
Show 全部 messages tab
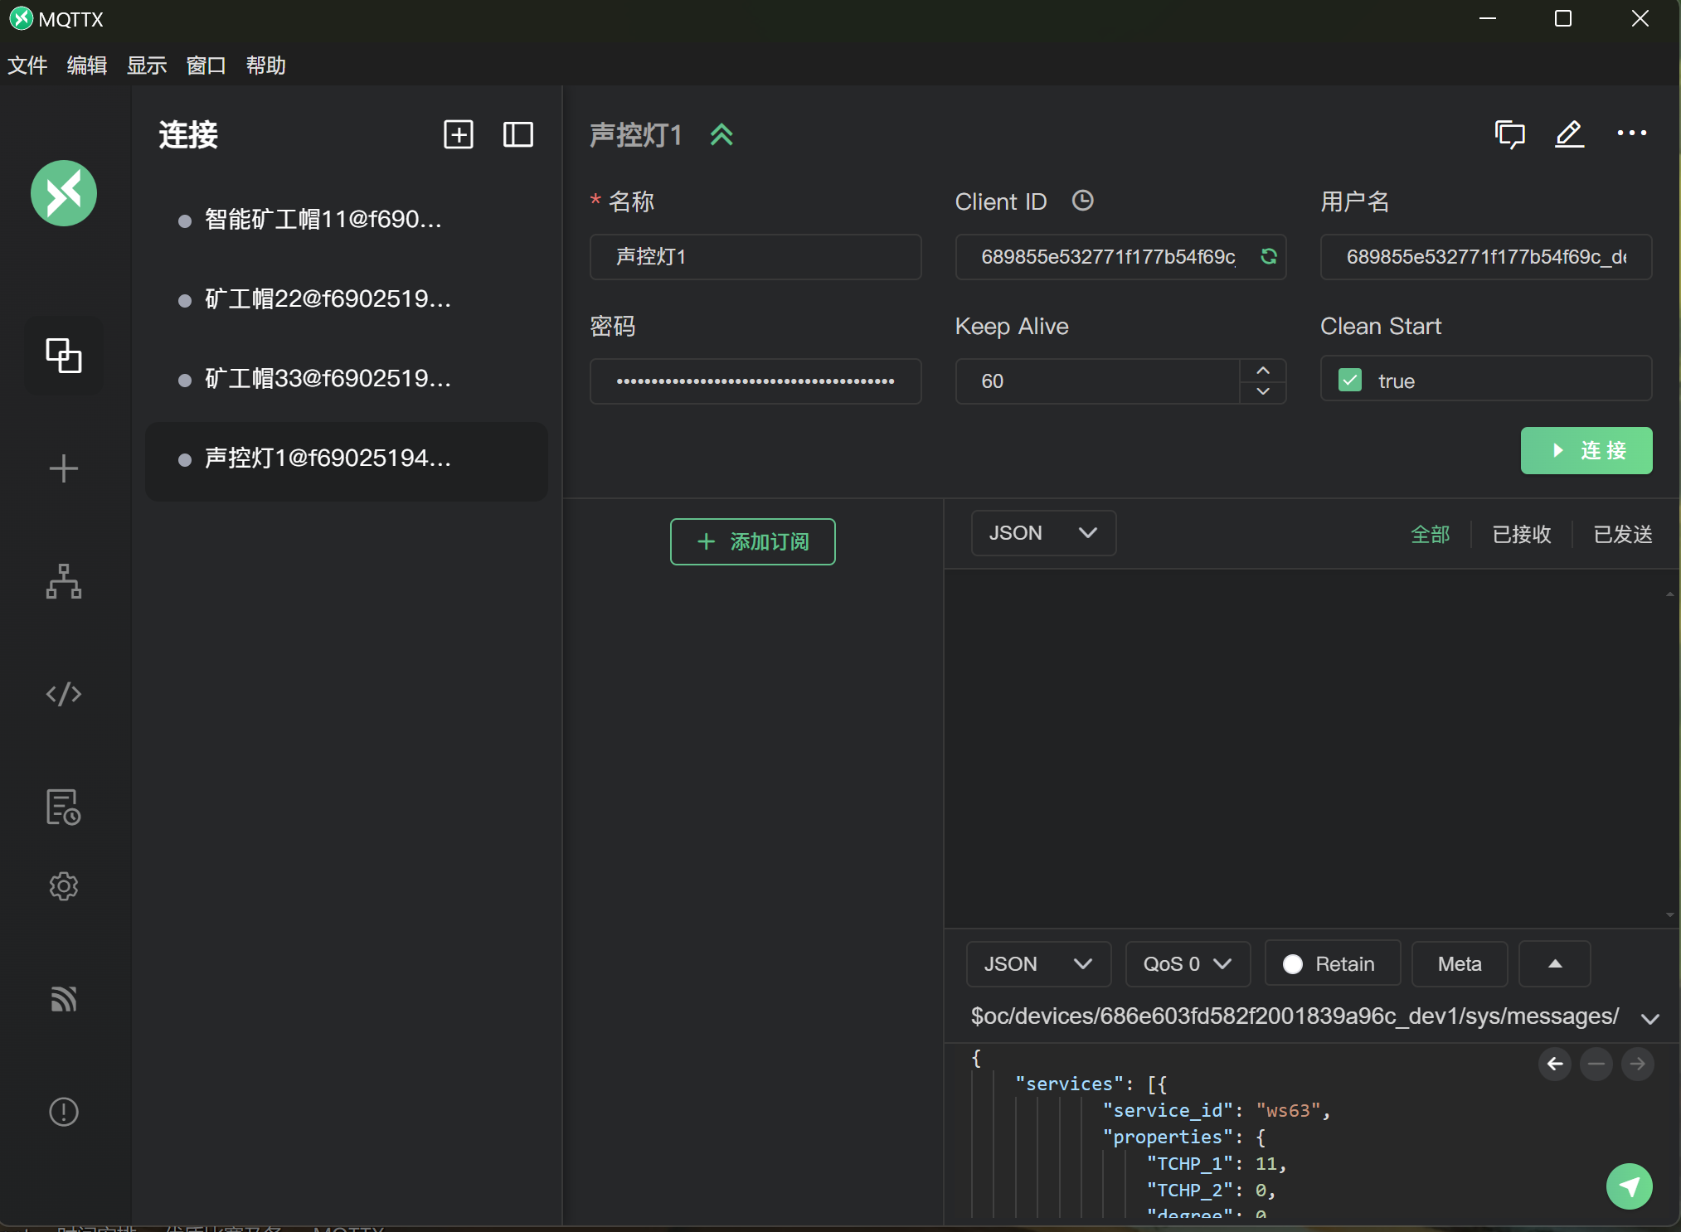coord(1431,534)
